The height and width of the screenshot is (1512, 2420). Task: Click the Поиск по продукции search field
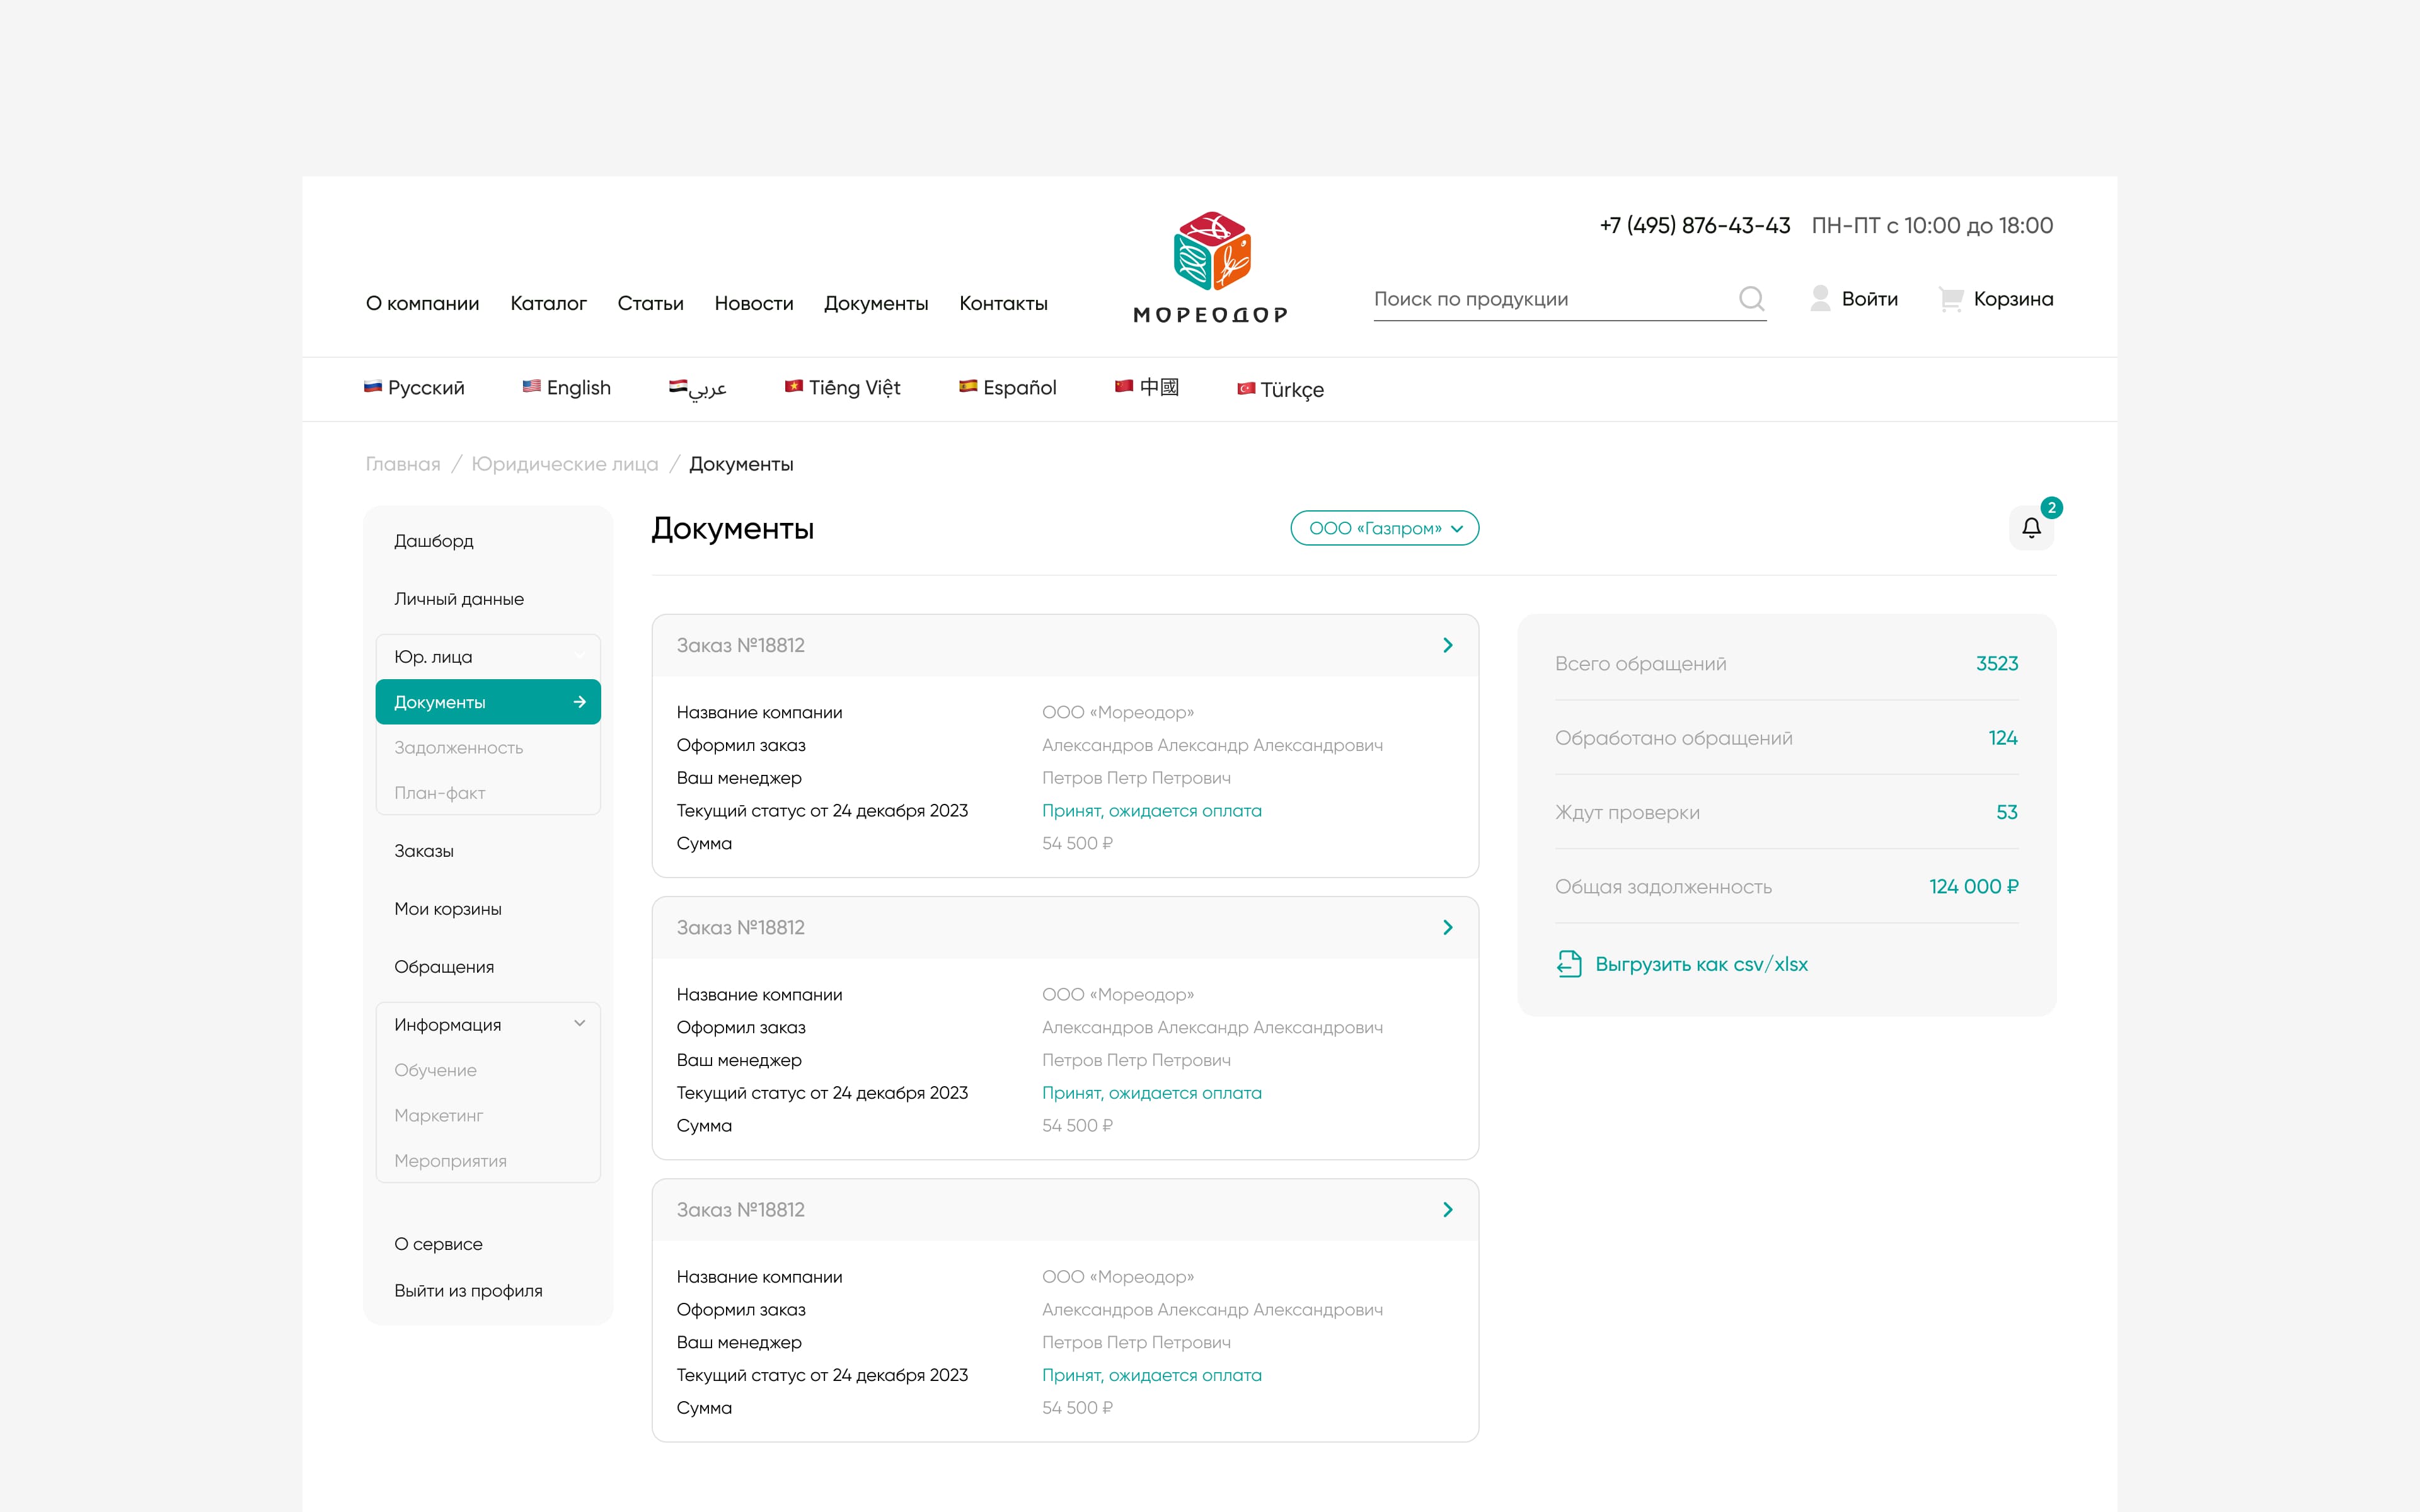(x=1550, y=299)
